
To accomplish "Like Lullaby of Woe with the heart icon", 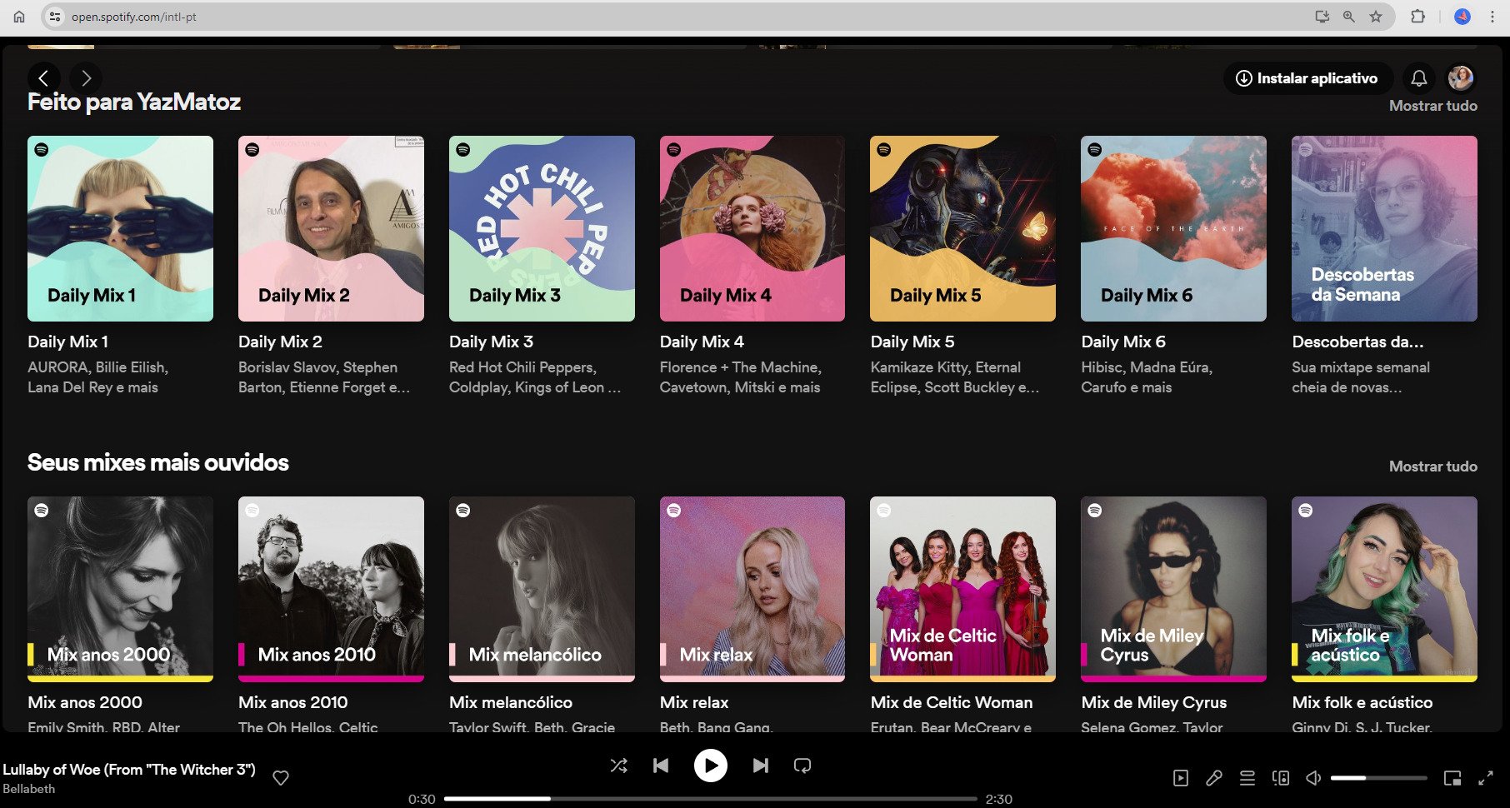I will pos(281,778).
